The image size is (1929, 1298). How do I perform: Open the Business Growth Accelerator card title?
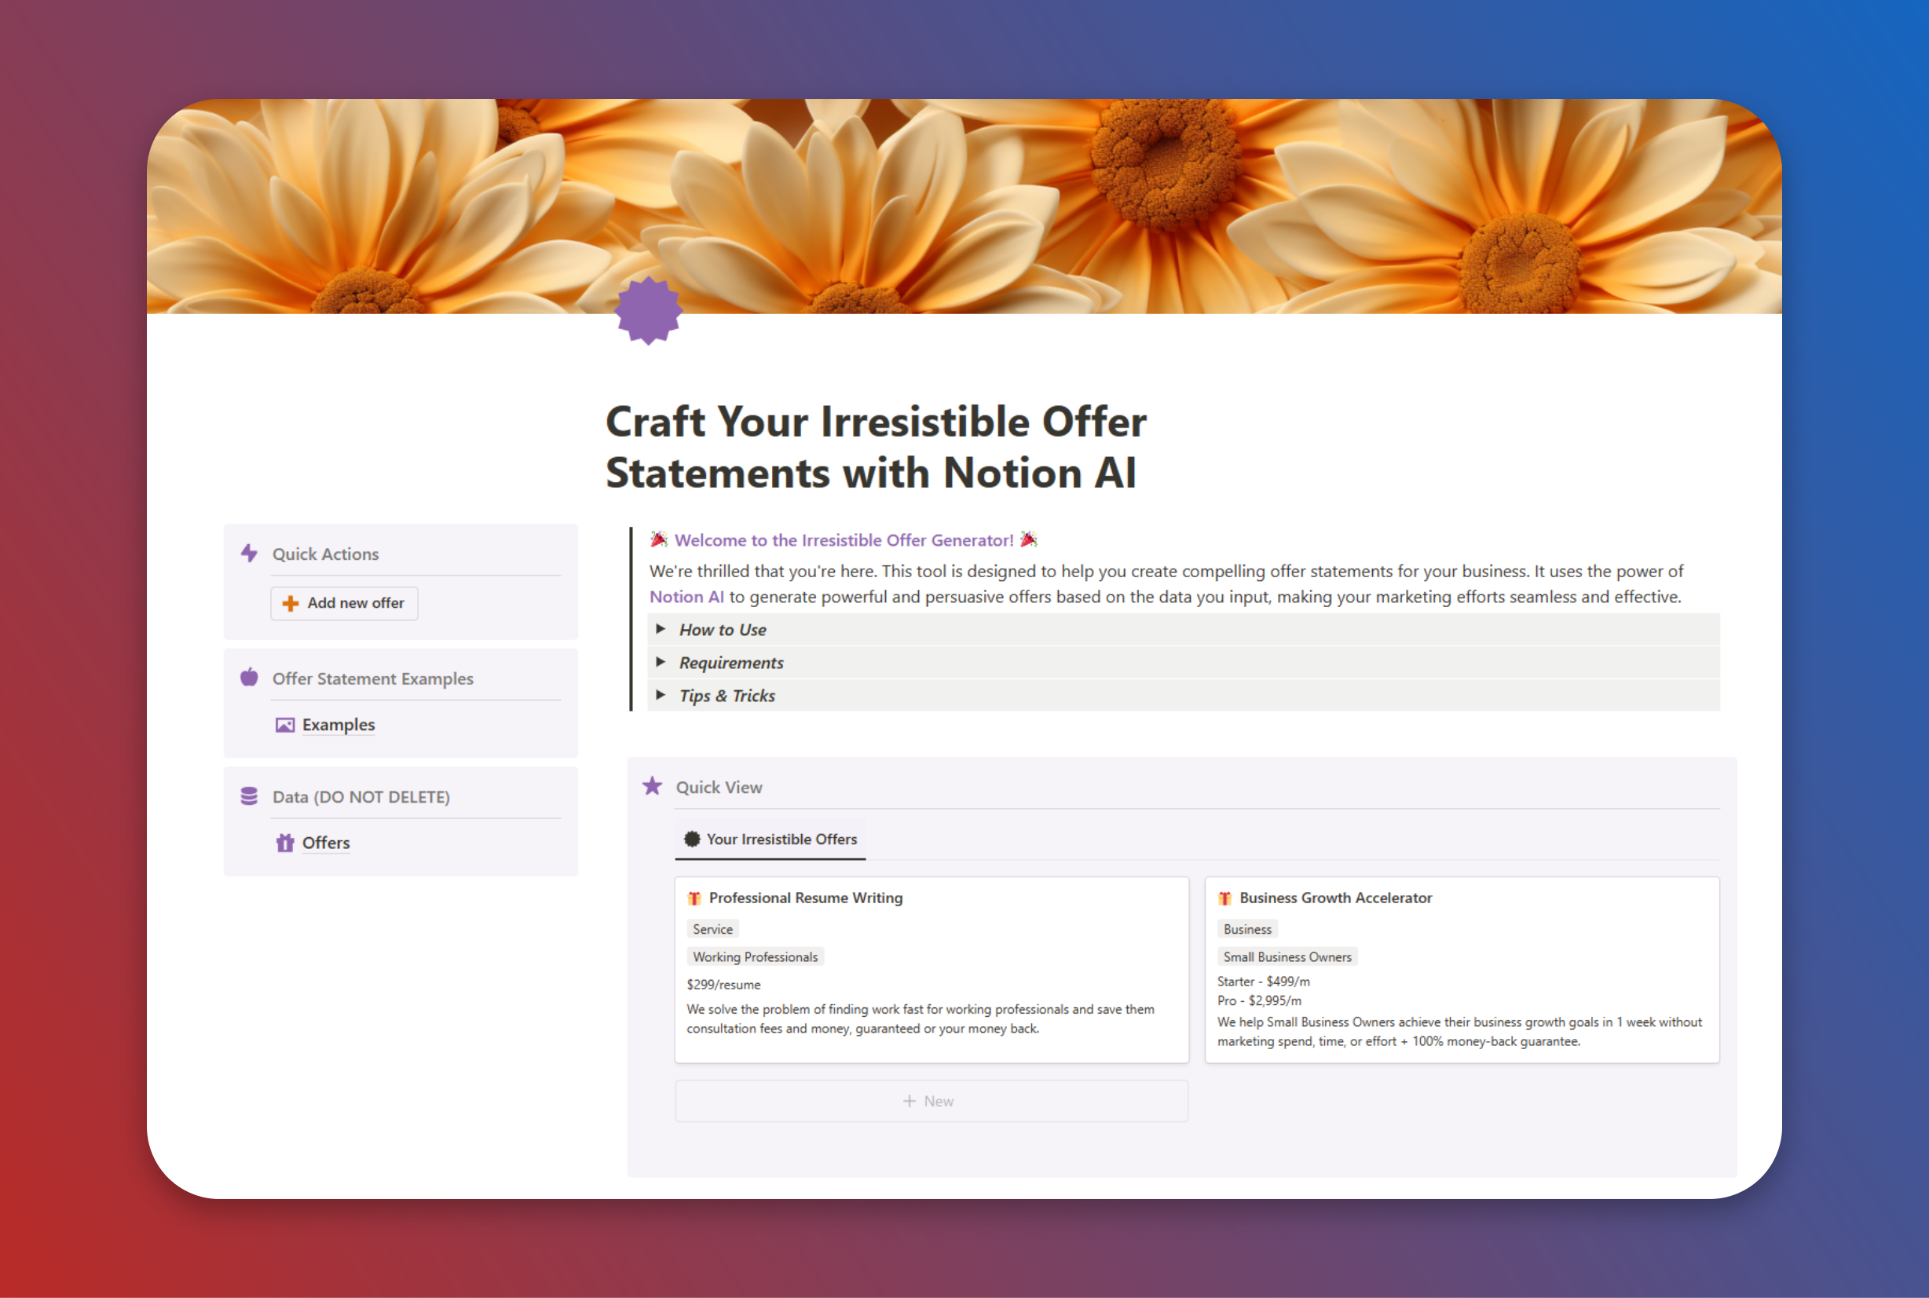click(x=1334, y=898)
